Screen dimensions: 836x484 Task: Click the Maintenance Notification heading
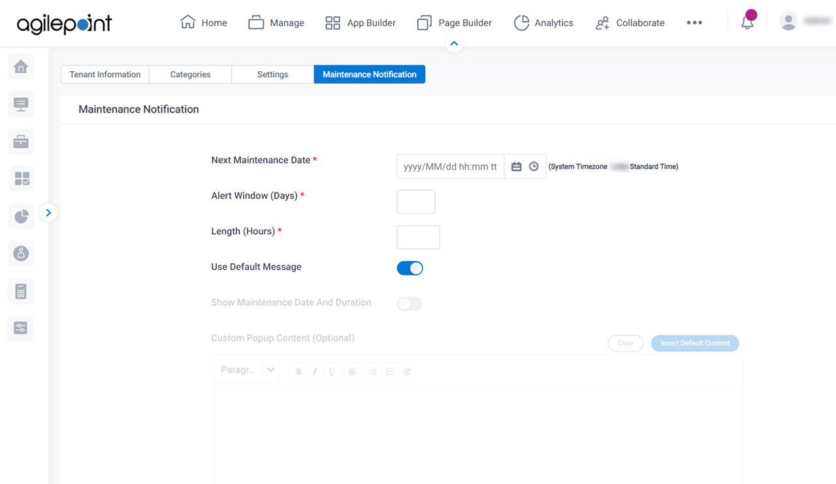139,109
